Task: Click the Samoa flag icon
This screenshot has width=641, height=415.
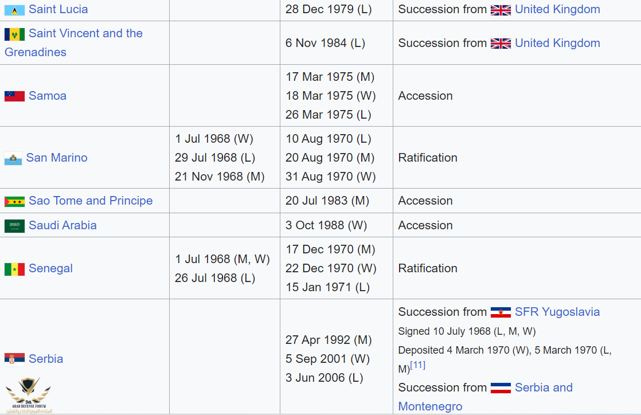Action: (x=14, y=96)
